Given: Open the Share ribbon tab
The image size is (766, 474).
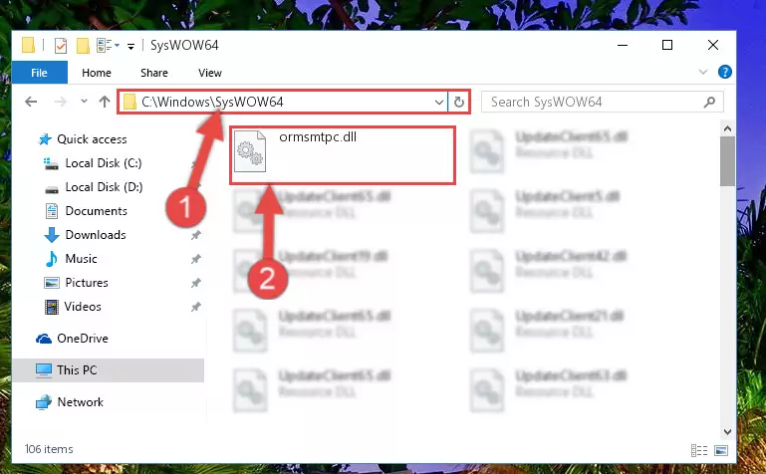Looking at the screenshot, I should coord(153,73).
